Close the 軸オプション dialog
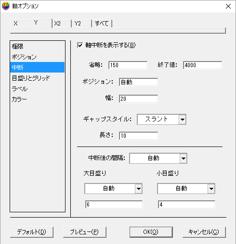Screen dimensions: 236x244 click(x=228, y=6)
